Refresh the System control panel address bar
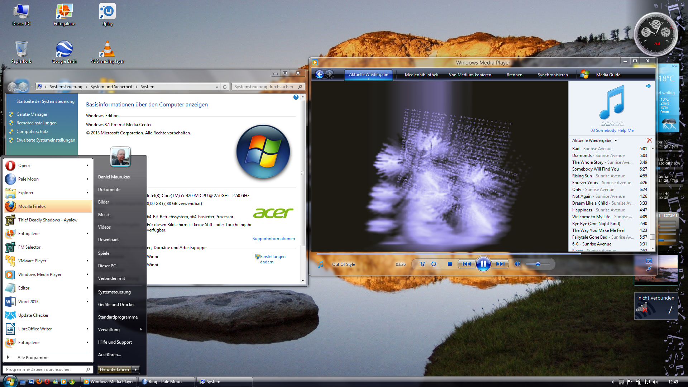This screenshot has height=387, width=688. tap(225, 87)
